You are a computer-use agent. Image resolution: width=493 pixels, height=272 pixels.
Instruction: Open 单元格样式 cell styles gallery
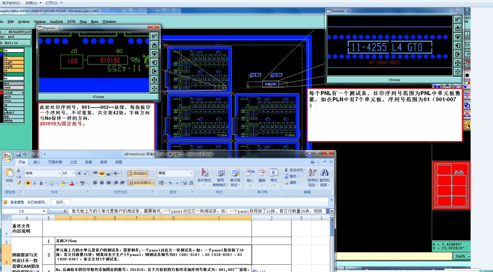(235, 177)
